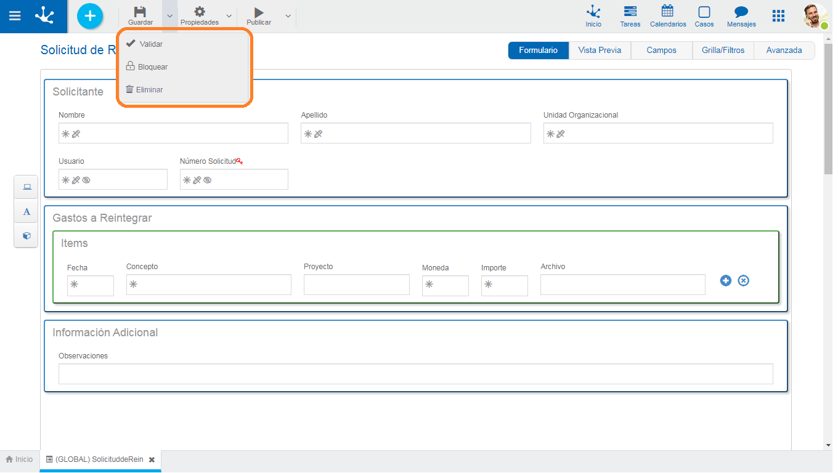This screenshot has width=838, height=473.
Task: Click the Solicitante section heading
Action: tap(78, 92)
